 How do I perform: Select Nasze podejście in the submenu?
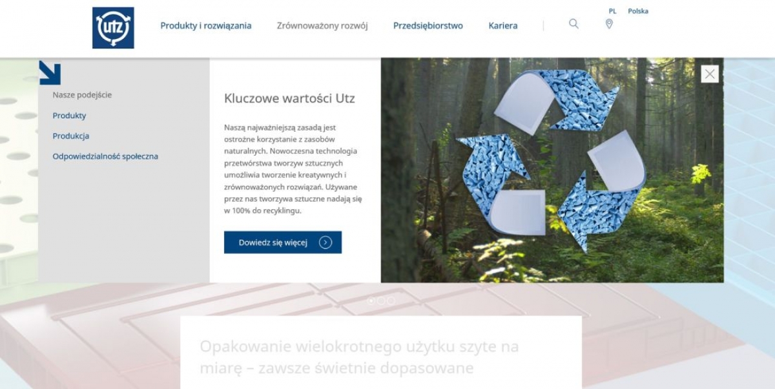tap(82, 95)
